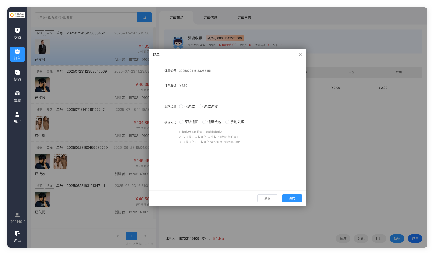Click the 取消 cancel button

click(267, 198)
